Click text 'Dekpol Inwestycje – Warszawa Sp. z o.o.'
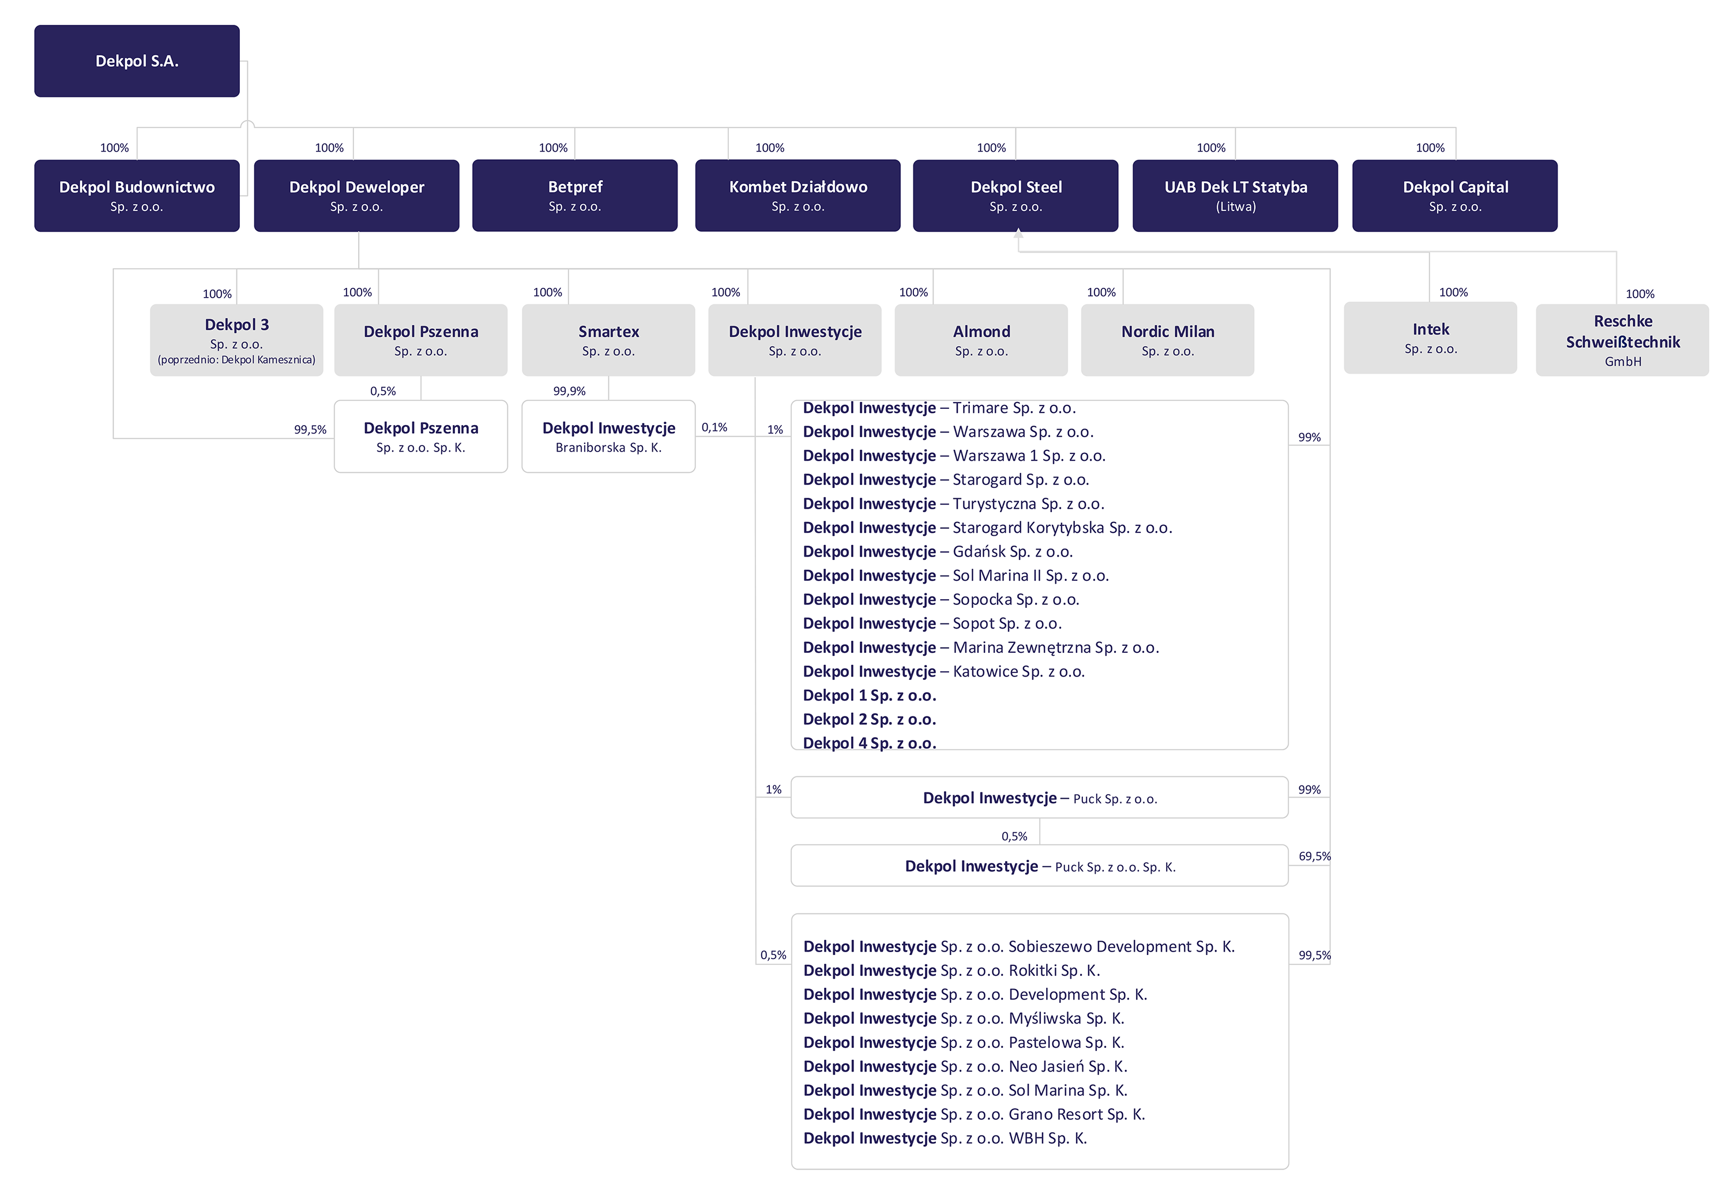1730x1184 pixels. click(x=949, y=432)
